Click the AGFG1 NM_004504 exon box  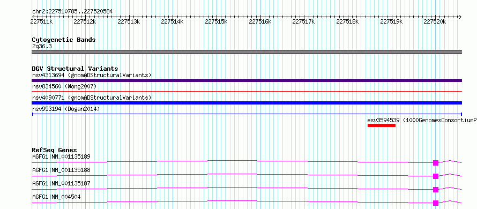point(436,203)
